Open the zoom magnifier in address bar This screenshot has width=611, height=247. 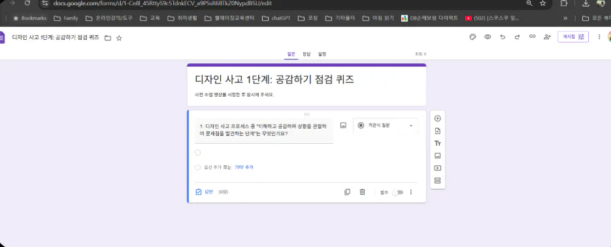pyautogui.click(x=529, y=3)
